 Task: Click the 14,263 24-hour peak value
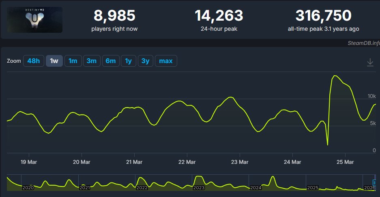coord(219,15)
